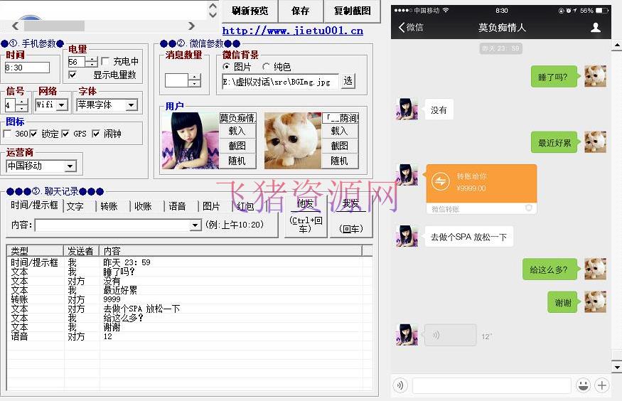Toggle the GPS icon checkbox
The height and width of the screenshot is (401, 622).
coord(65,134)
